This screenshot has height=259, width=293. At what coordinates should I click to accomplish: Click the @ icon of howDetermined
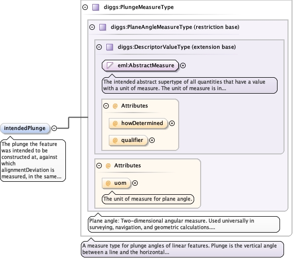coord(115,123)
